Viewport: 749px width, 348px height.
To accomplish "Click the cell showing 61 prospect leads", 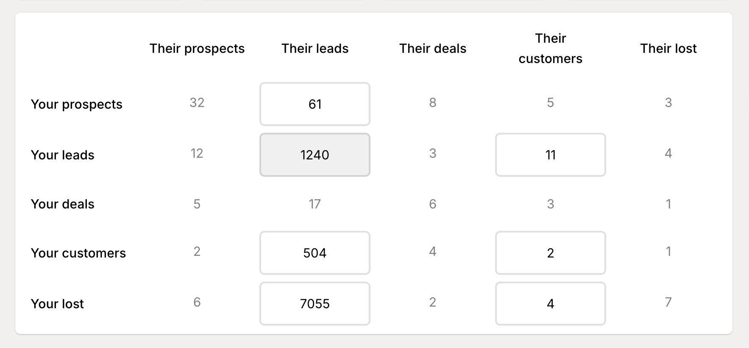I will click(x=315, y=104).
